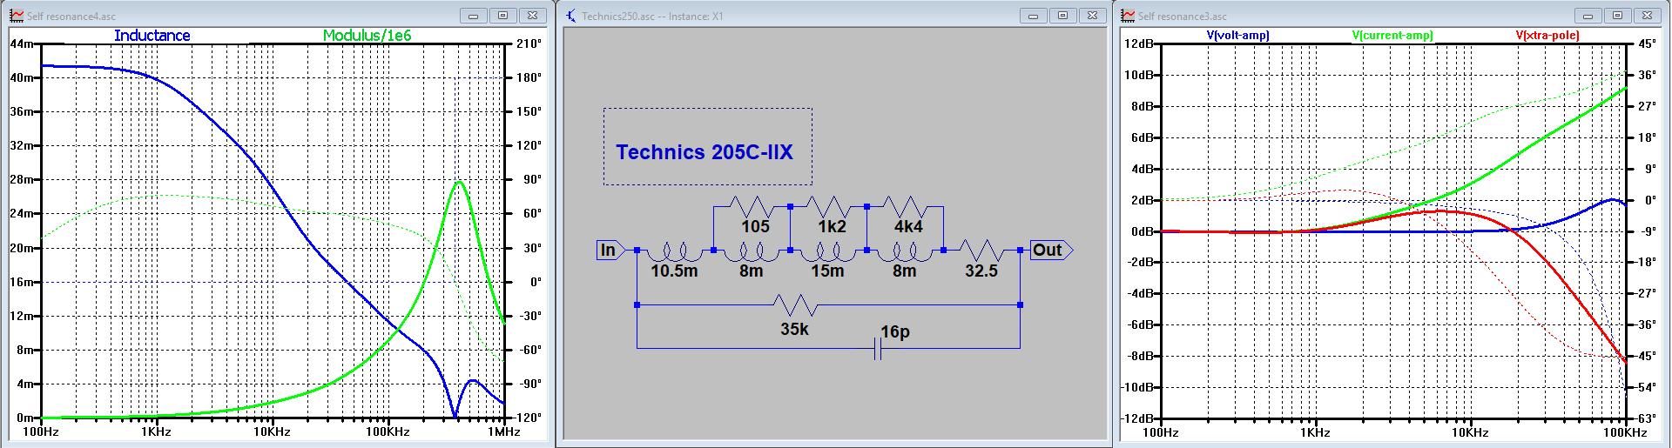The width and height of the screenshot is (1672, 448).
Task: Click the 0dB axis label
Action: (x=1143, y=231)
